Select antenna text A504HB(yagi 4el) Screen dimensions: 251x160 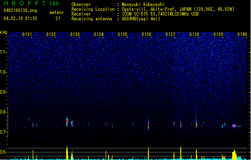[x=141, y=19]
